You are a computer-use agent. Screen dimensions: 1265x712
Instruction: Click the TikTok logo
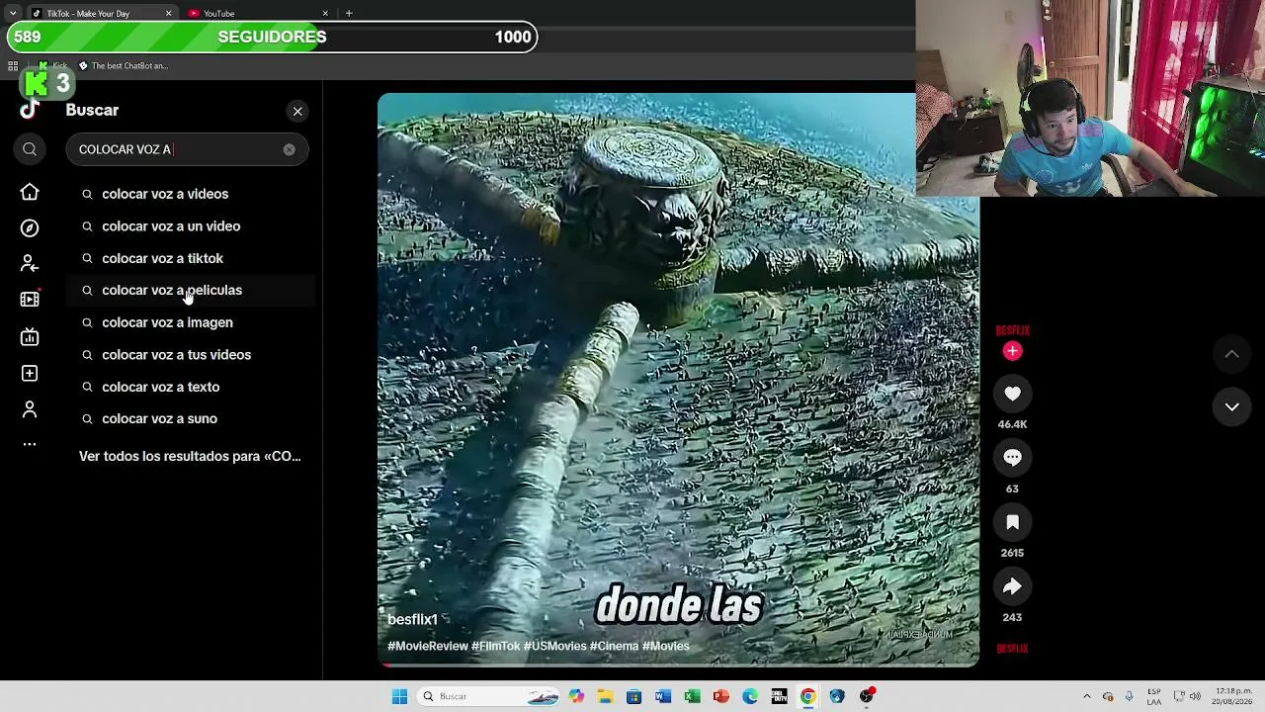pos(30,110)
